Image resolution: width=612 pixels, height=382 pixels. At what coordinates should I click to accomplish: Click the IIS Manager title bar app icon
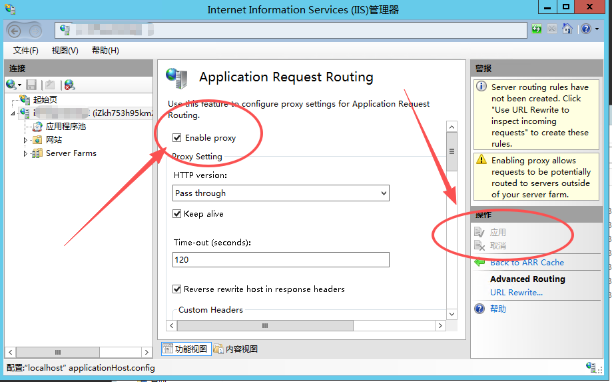point(10,9)
